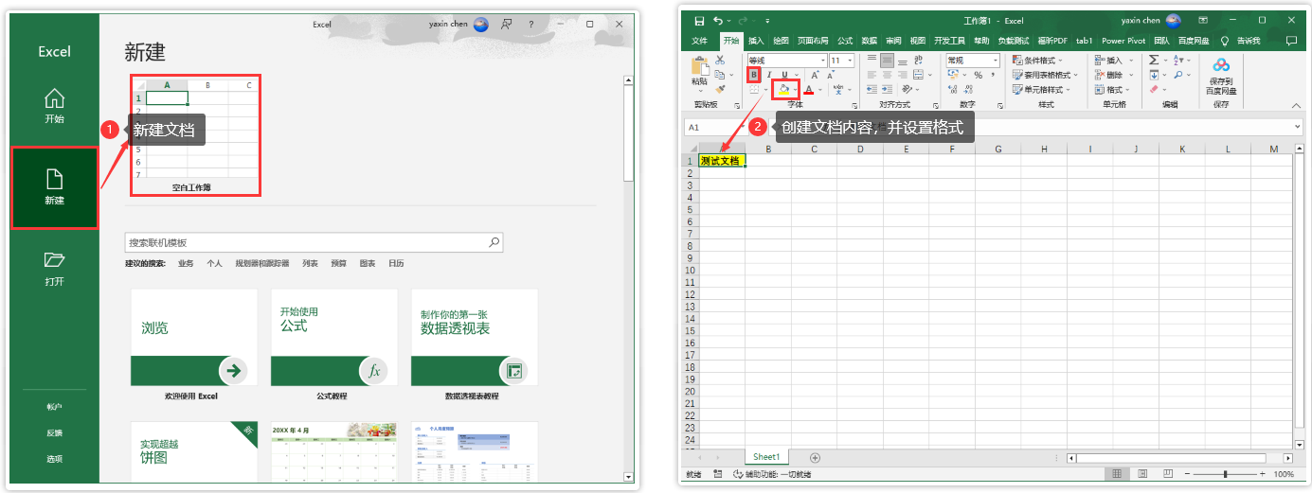The width and height of the screenshot is (1312, 493).
Task: Apply the red font color A
Action: (808, 90)
